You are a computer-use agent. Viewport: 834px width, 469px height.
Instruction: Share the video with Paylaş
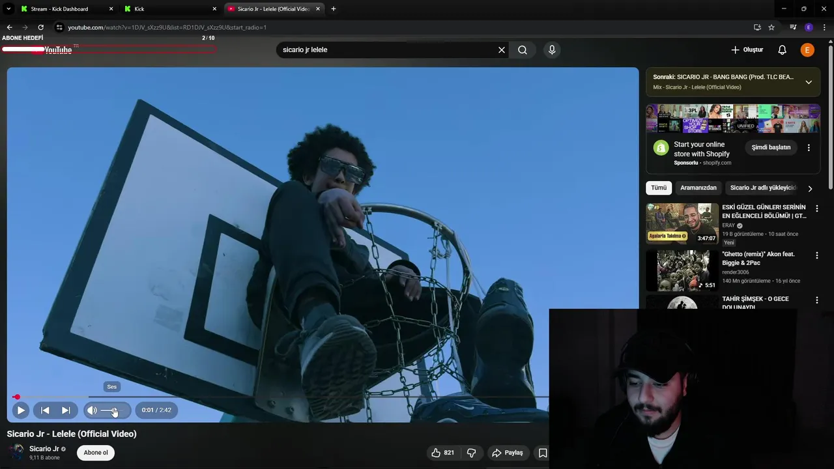(x=508, y=453)
